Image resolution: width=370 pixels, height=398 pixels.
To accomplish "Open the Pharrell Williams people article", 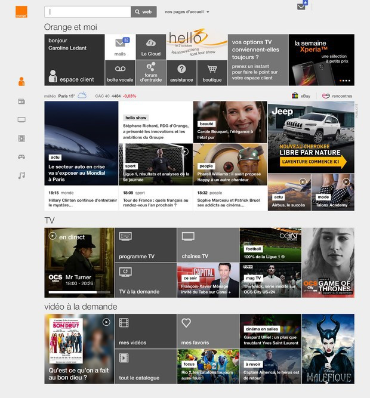I will pos(230,164).
